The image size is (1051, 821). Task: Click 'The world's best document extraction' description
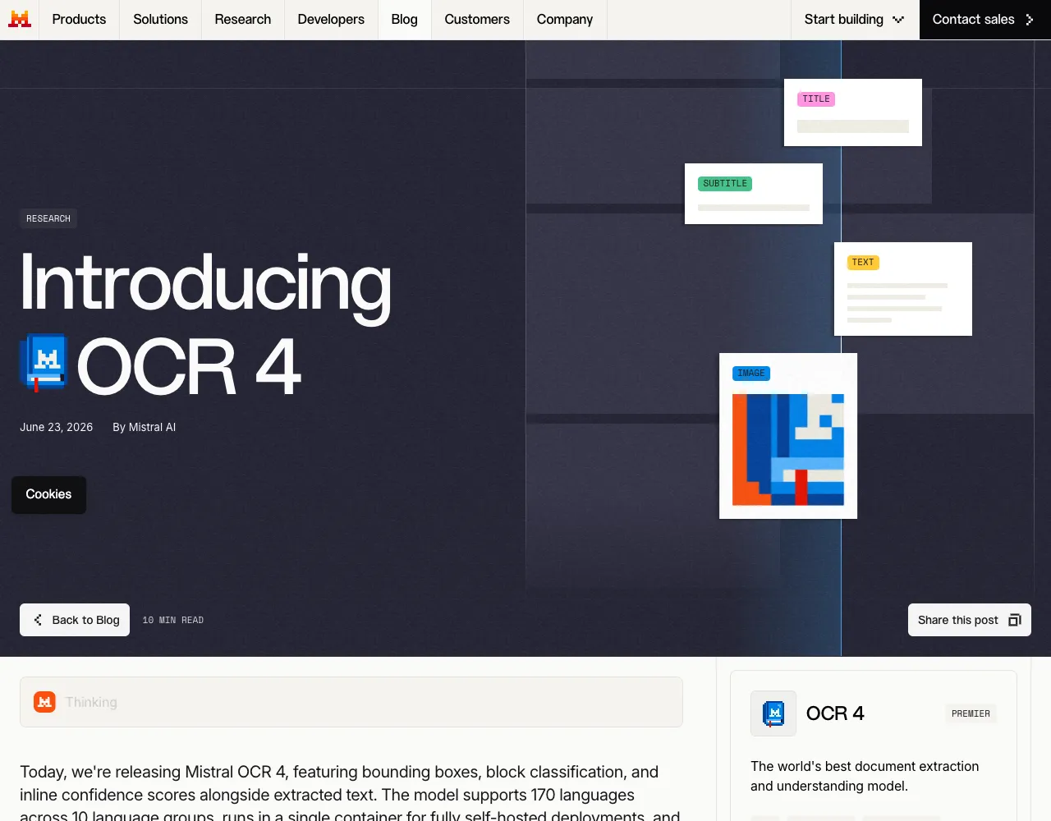[865, 776]
